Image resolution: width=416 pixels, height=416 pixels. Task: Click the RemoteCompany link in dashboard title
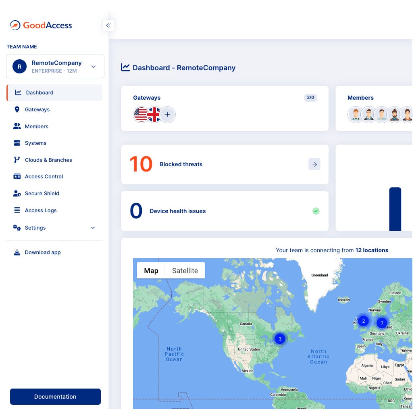(206, 68)
